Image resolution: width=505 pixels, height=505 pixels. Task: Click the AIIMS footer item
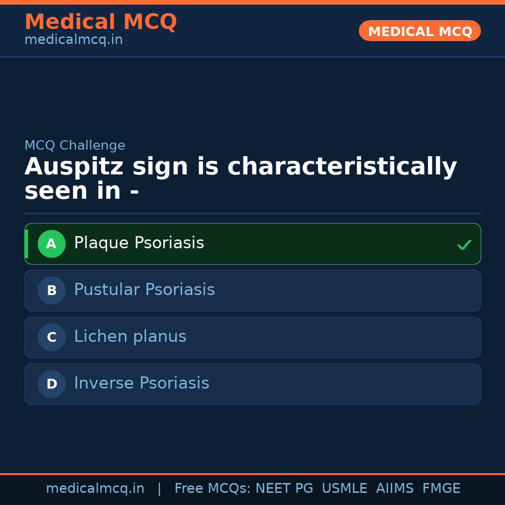click(x=395, y=488)
